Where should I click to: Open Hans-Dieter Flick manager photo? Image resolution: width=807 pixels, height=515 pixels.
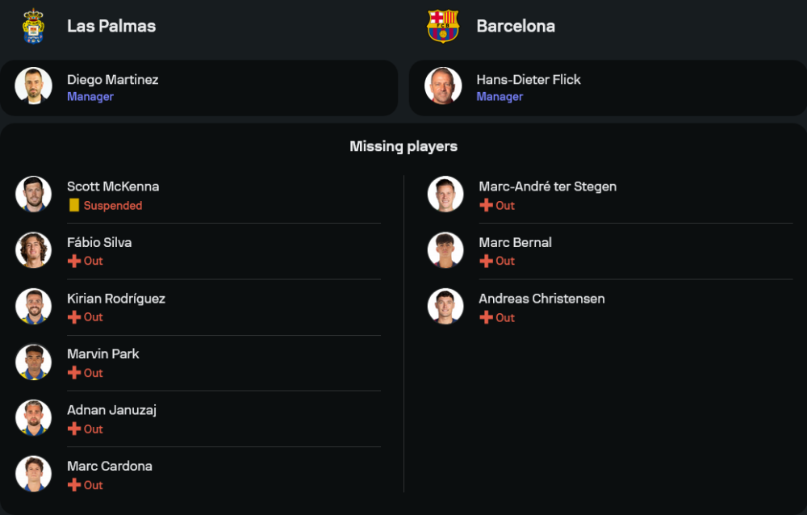click(443, 86)
